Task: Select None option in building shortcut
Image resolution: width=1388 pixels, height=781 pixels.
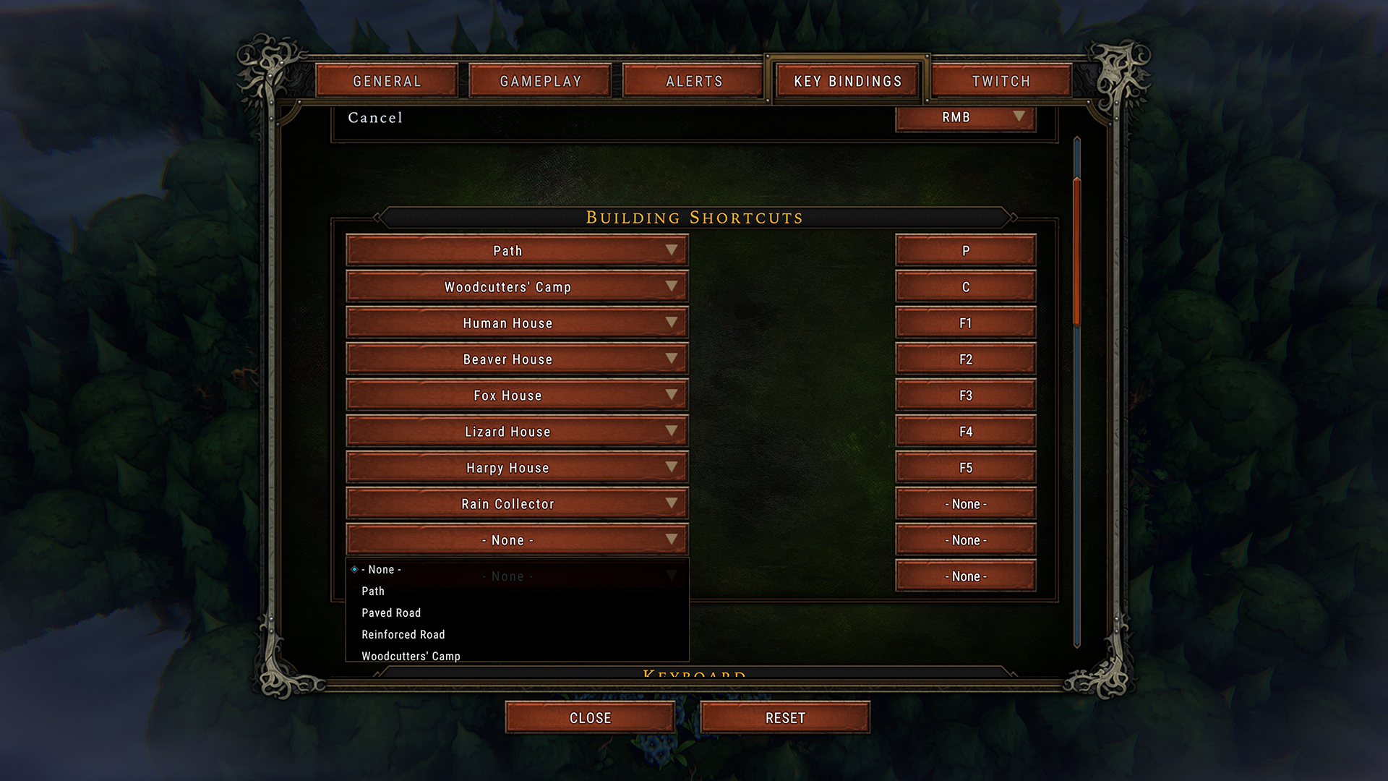Action: pos(381,569)
